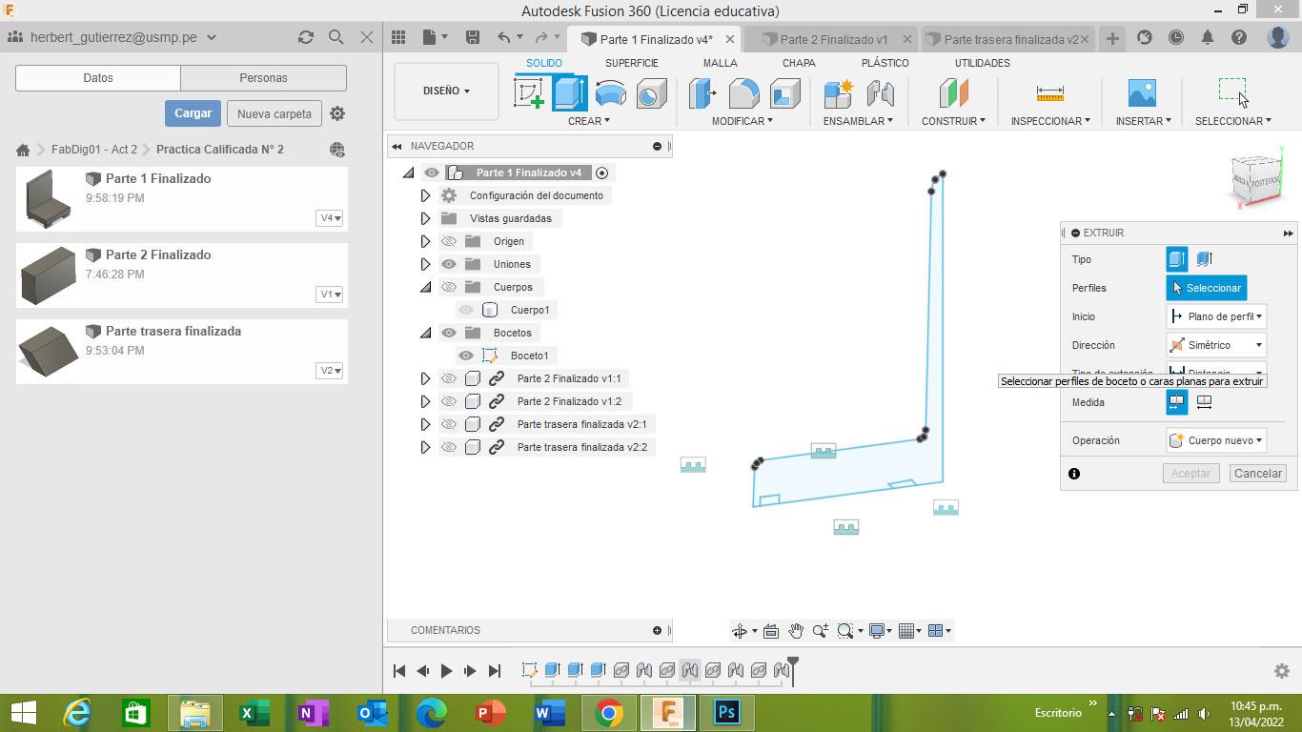1302x732 pixels.
Task: Refresh the data panel
Action: pos(305,37)
